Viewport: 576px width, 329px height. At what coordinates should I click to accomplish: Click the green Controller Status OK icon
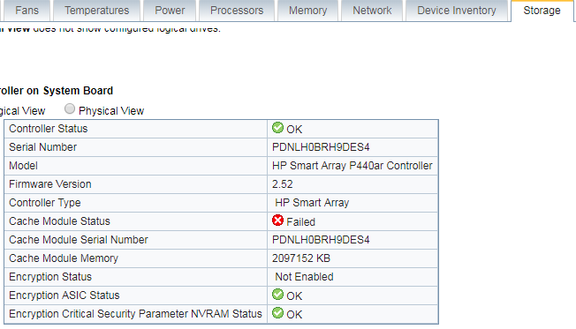[277, 128]
